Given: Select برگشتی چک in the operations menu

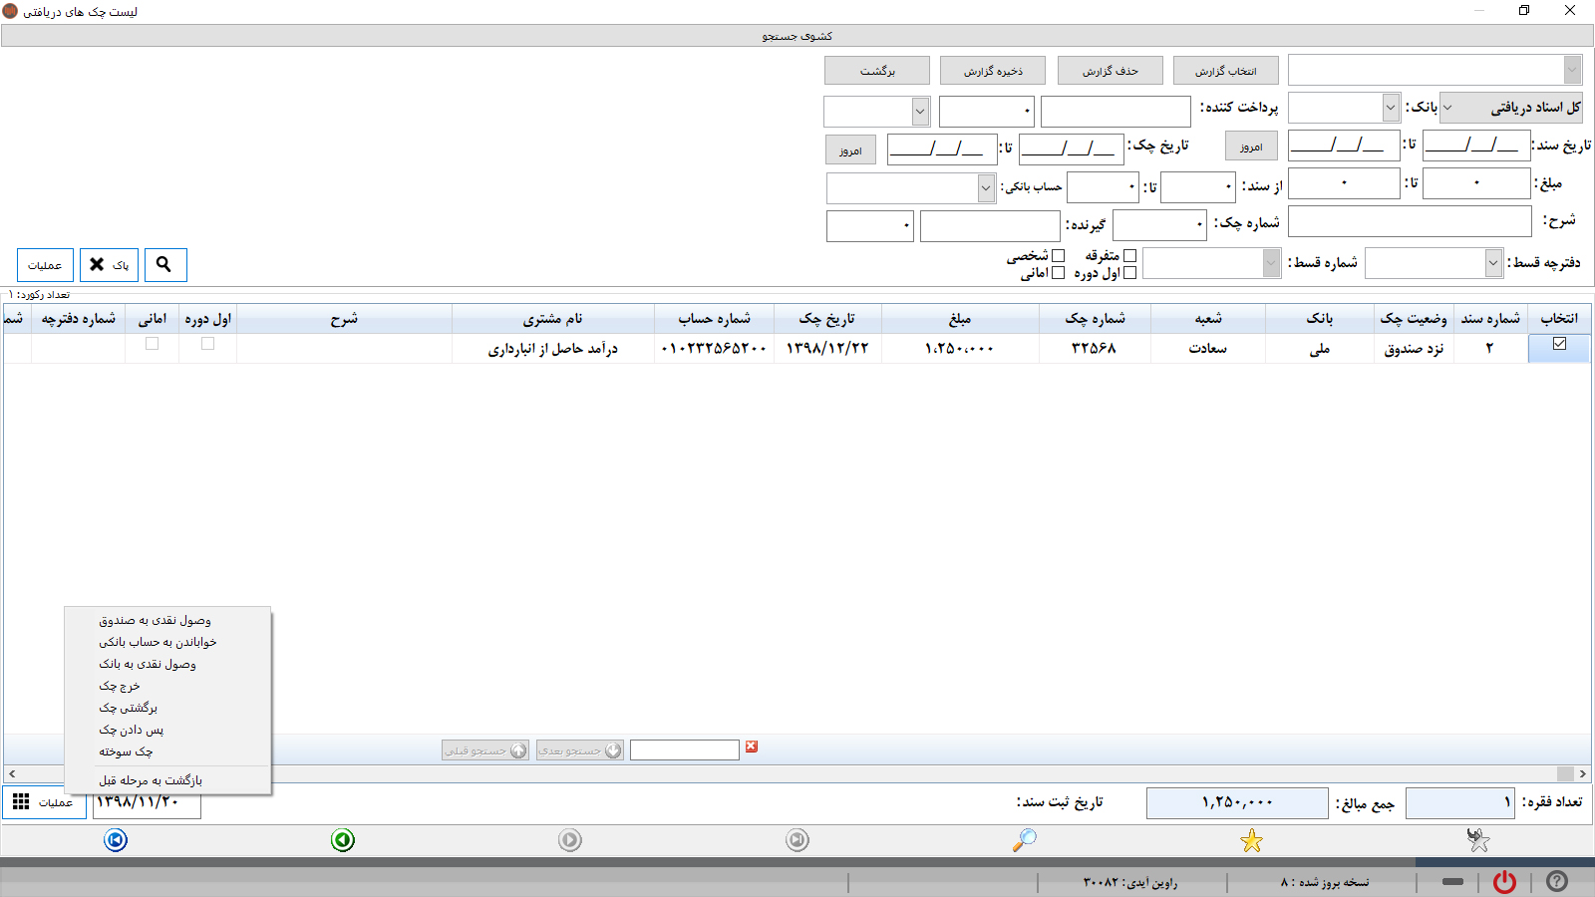Looking at the screenshot, I should click(x=129, y=708).
